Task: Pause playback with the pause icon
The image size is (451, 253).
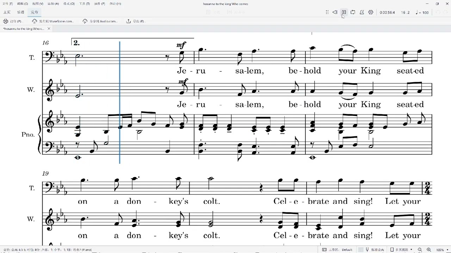Action: pyautogui.click(x=344, y=12)
